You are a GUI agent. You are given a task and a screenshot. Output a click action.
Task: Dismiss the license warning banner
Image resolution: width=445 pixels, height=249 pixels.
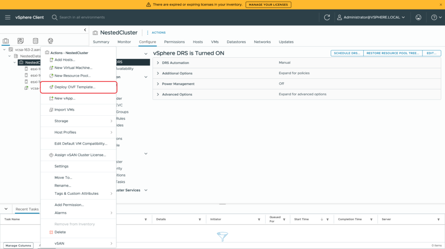[x=441, y=4]
